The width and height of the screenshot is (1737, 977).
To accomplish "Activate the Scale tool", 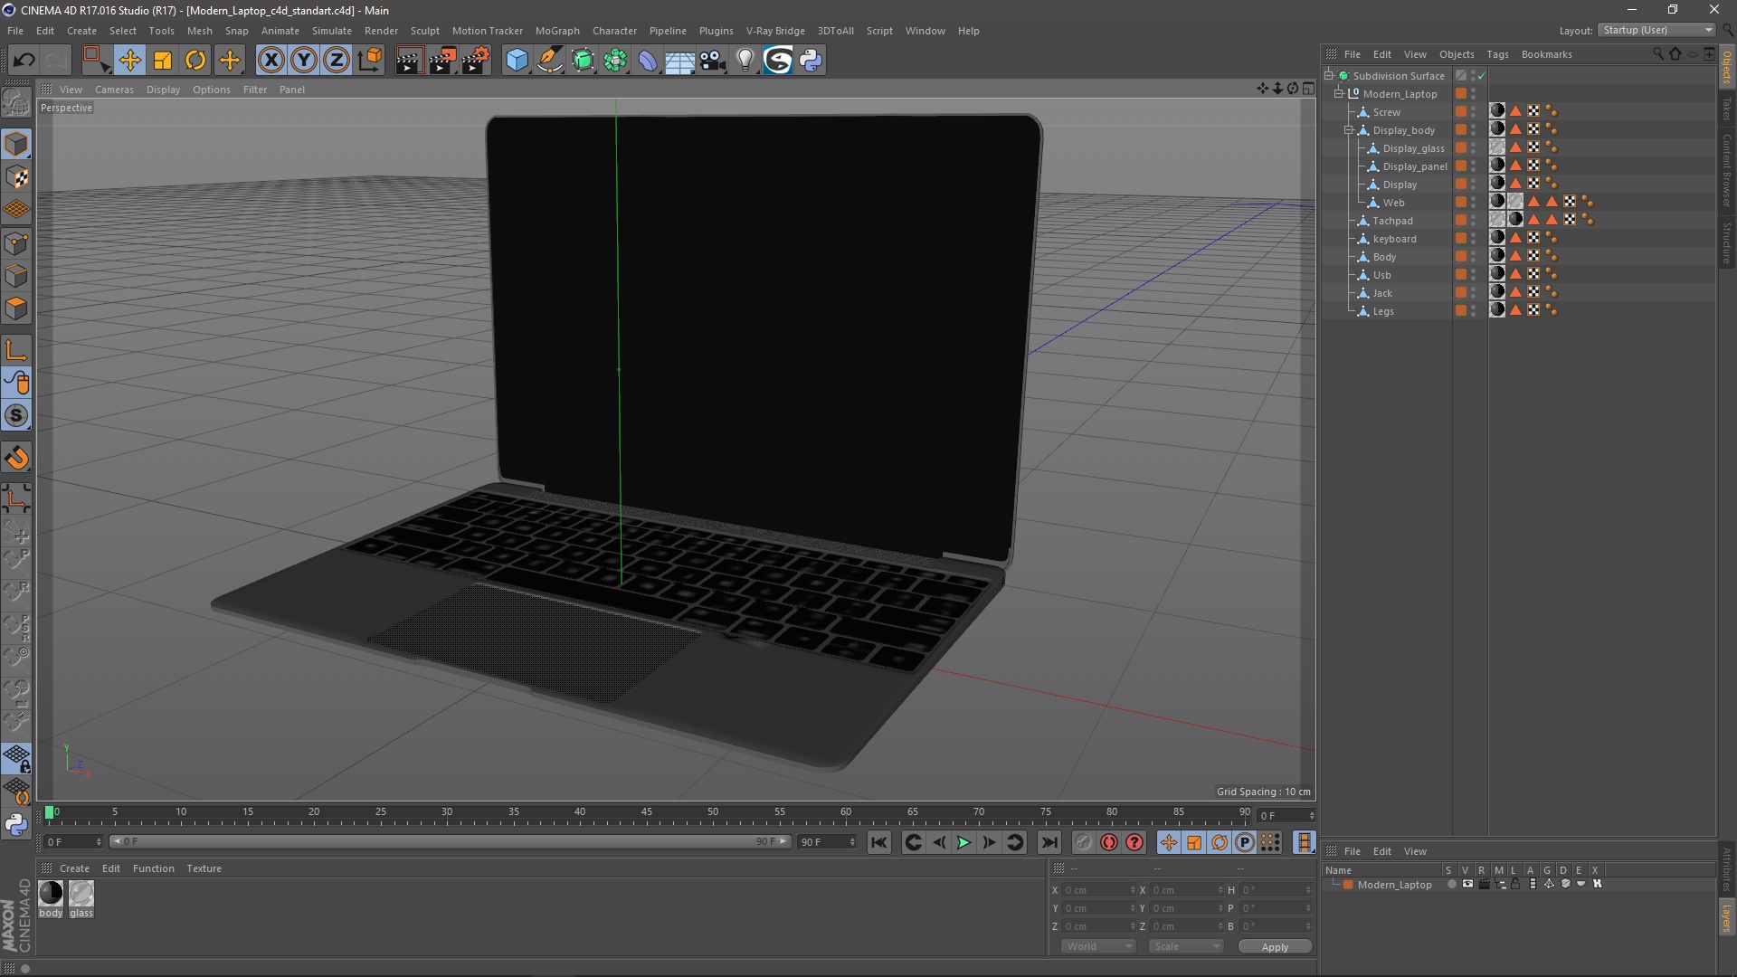I will point(163,61).
